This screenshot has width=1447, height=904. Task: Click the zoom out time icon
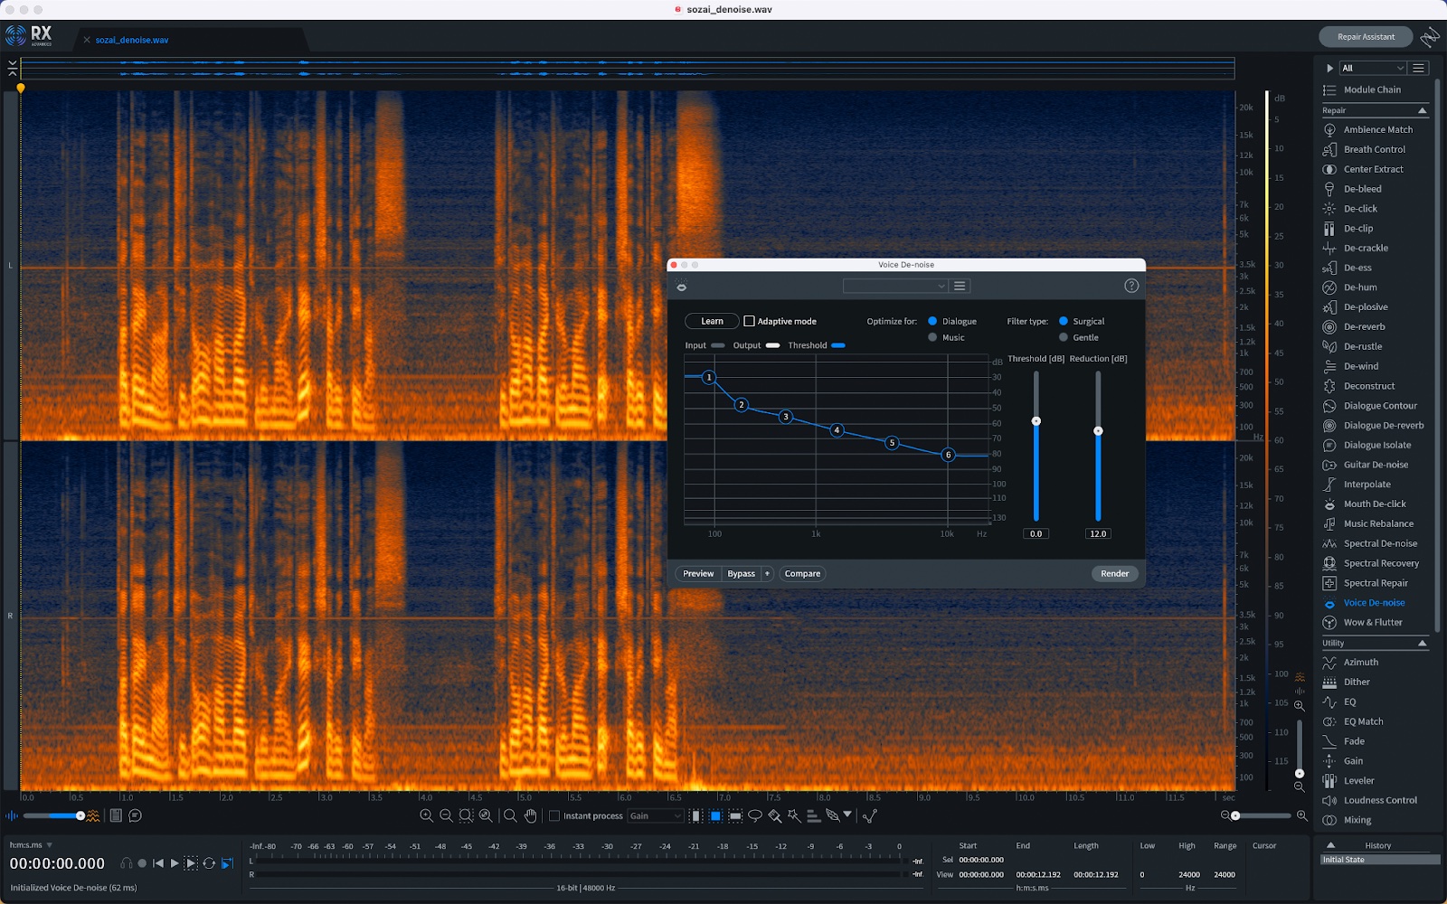(x=446, y=815)
